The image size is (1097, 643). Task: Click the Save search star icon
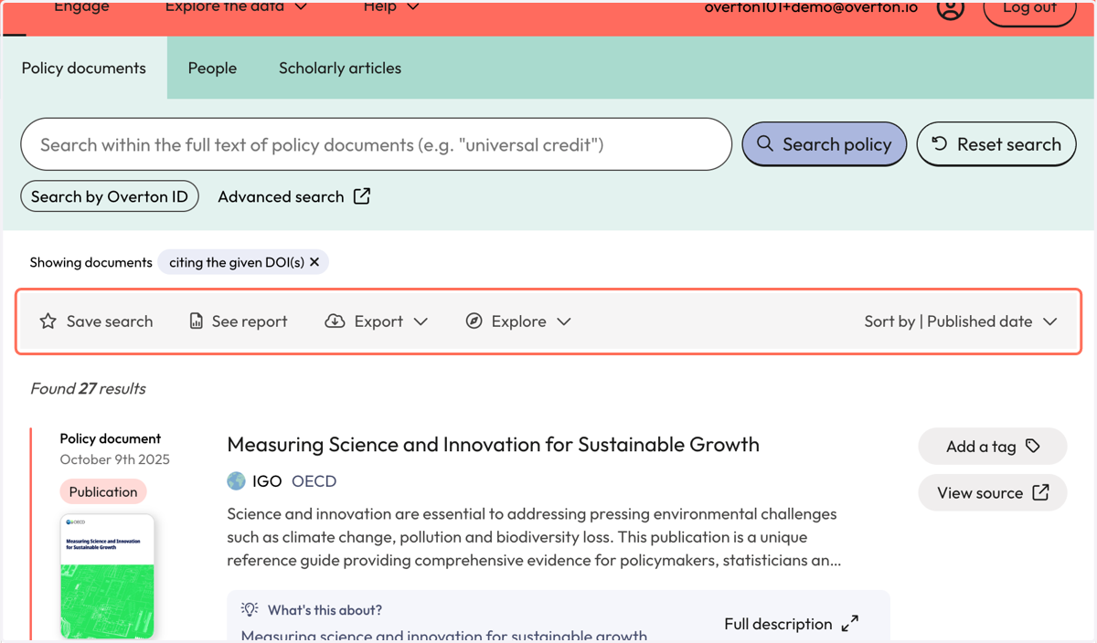pos(48,321)
